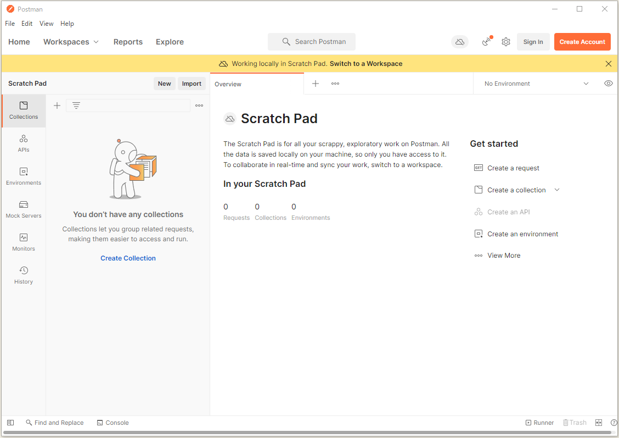Click the offline cloud sync icon

(459, 41)
